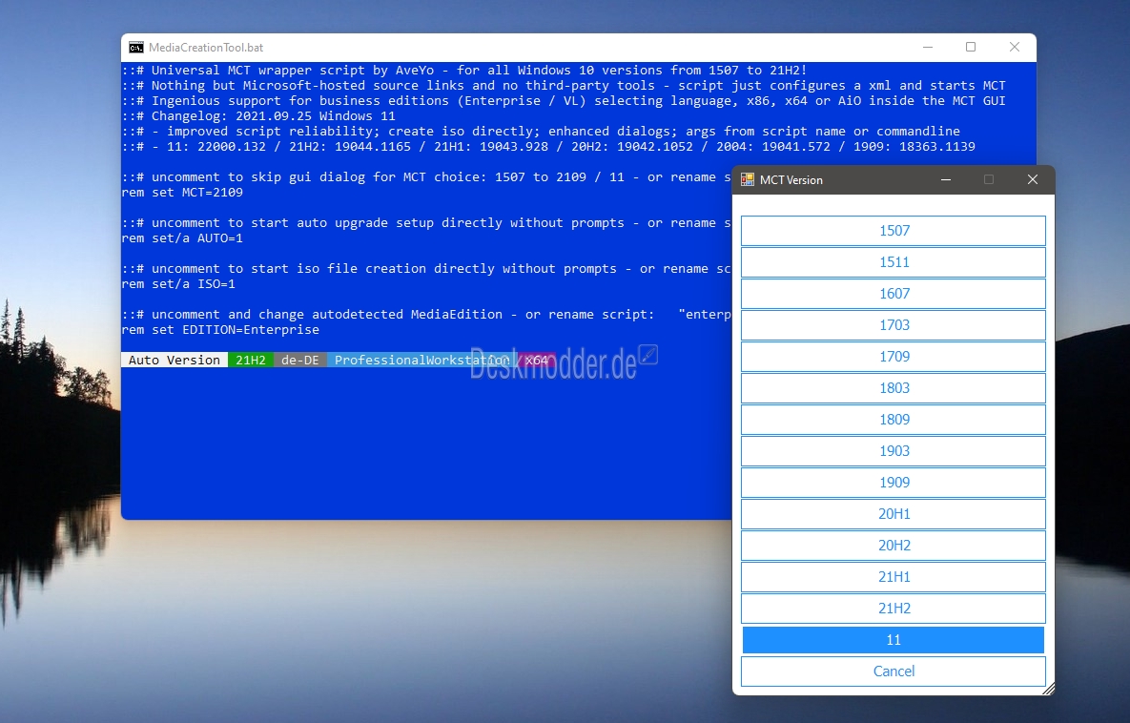
Task: Click the 'Nothing but Microsoft-hosted source links' line
Action: [564, 85]
